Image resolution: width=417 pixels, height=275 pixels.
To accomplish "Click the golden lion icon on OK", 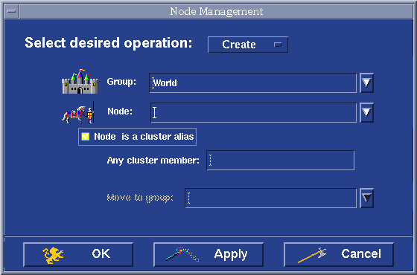I will [53, 255].
